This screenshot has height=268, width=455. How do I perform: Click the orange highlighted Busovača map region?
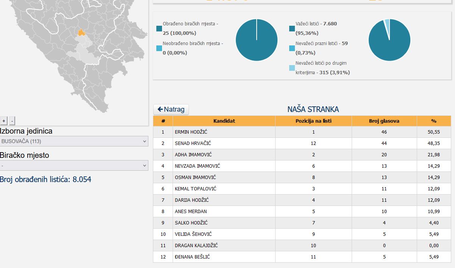tap(81, 33)
